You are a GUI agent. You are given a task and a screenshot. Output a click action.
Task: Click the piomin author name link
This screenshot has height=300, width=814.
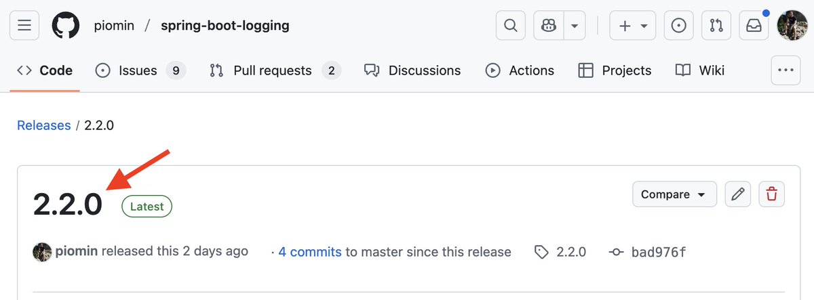(x=77, y=252)
